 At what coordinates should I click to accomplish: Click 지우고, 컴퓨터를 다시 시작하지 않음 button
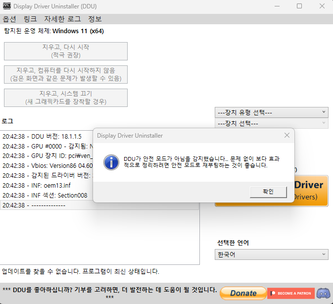(66, 75)
